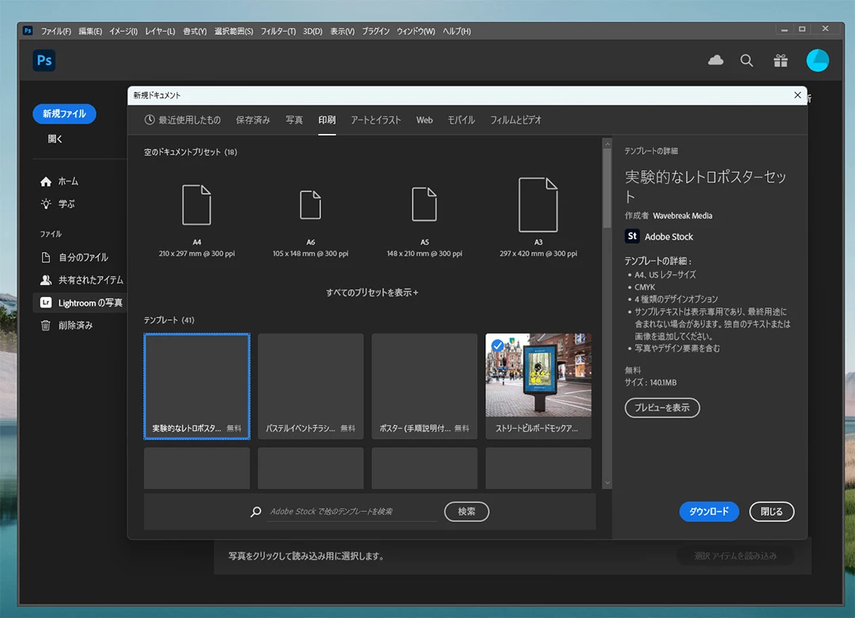Viewport: 855px width, 618px height.
Task: Click the Photoshop Ps home logo
Action: (44, 60)
